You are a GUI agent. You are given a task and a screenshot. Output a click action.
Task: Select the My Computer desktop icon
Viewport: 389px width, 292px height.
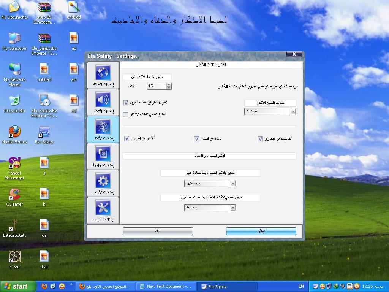coord(14,42)
